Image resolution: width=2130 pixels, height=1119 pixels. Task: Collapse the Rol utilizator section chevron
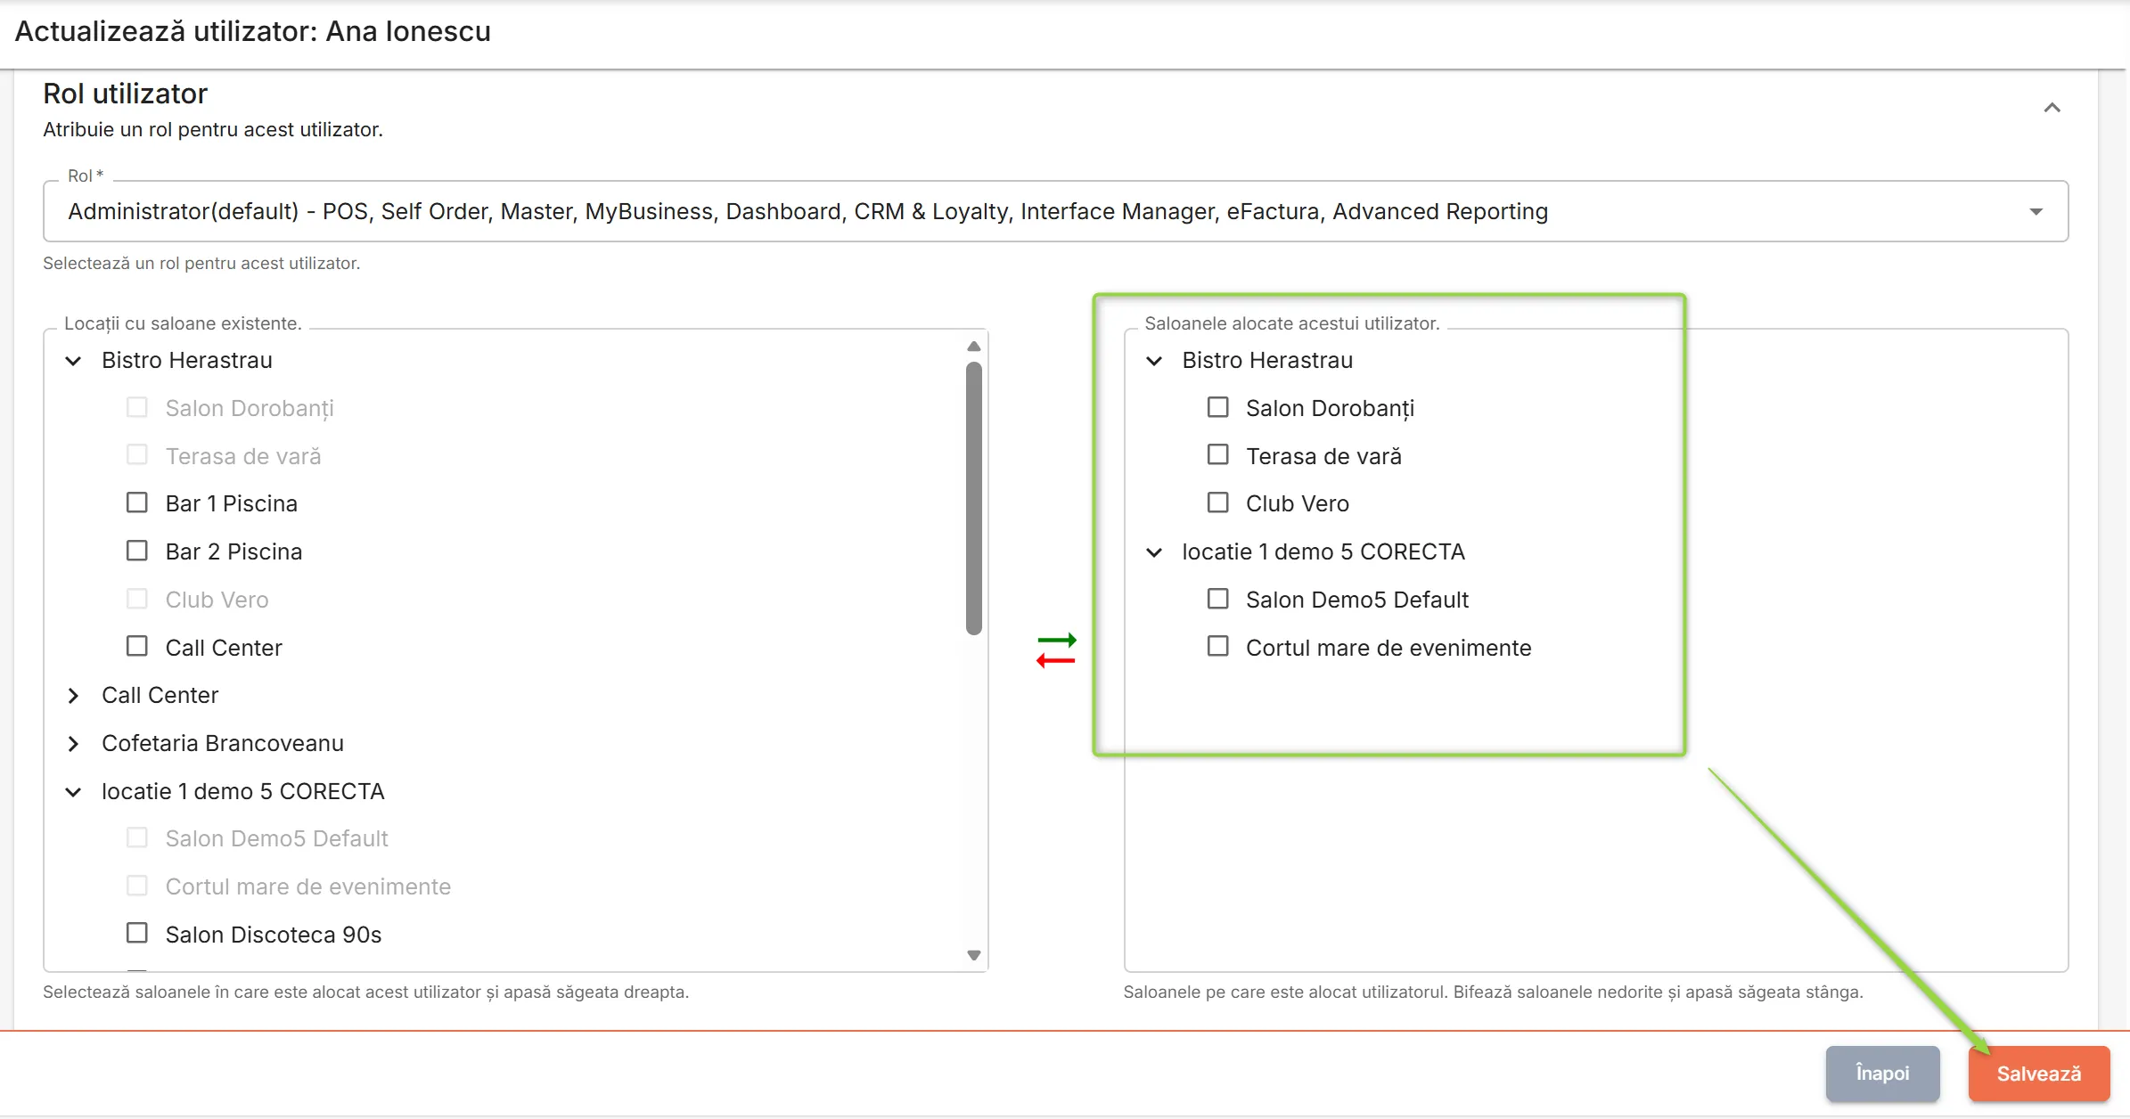(x=2052, y=108)
